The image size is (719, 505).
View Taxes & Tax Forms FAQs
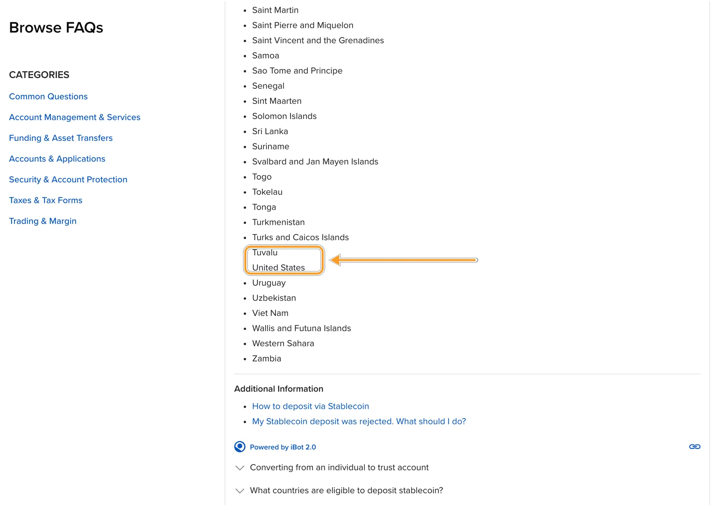[46, 200]
